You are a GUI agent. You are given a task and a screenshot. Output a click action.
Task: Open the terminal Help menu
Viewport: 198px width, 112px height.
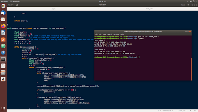122,34
